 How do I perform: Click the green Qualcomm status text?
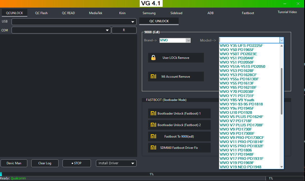[x=18, y=178]
